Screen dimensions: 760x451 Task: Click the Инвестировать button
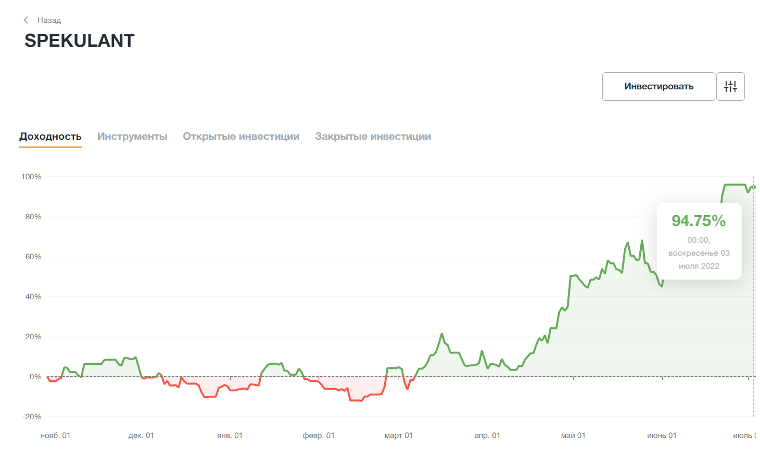coord(658,86)
